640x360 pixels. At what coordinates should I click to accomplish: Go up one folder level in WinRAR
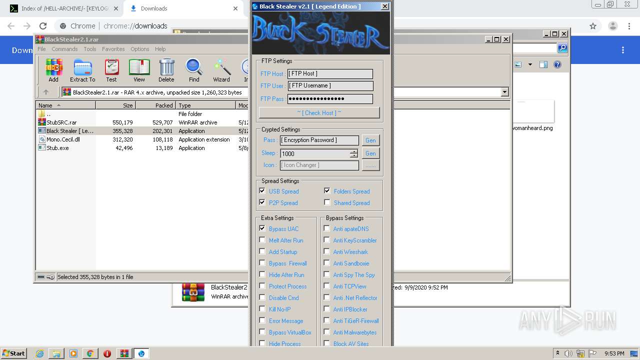[46, 92]
